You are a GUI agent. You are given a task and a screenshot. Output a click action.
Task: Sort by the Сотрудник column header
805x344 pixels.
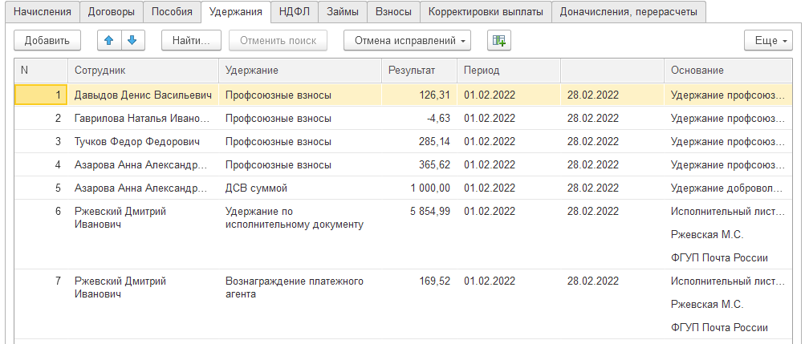(100, 71)
